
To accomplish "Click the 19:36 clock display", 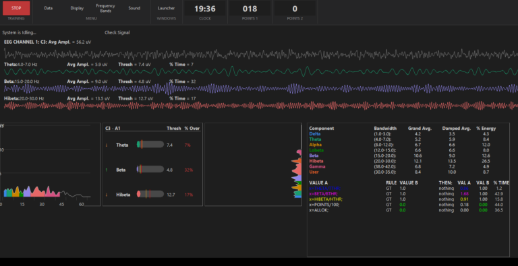I will pyautogui.click(x=205, y=9).
